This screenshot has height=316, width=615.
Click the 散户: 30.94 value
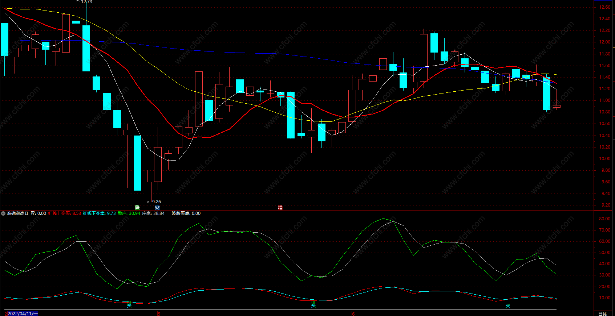pyautogui.click(x=129, y=213)
